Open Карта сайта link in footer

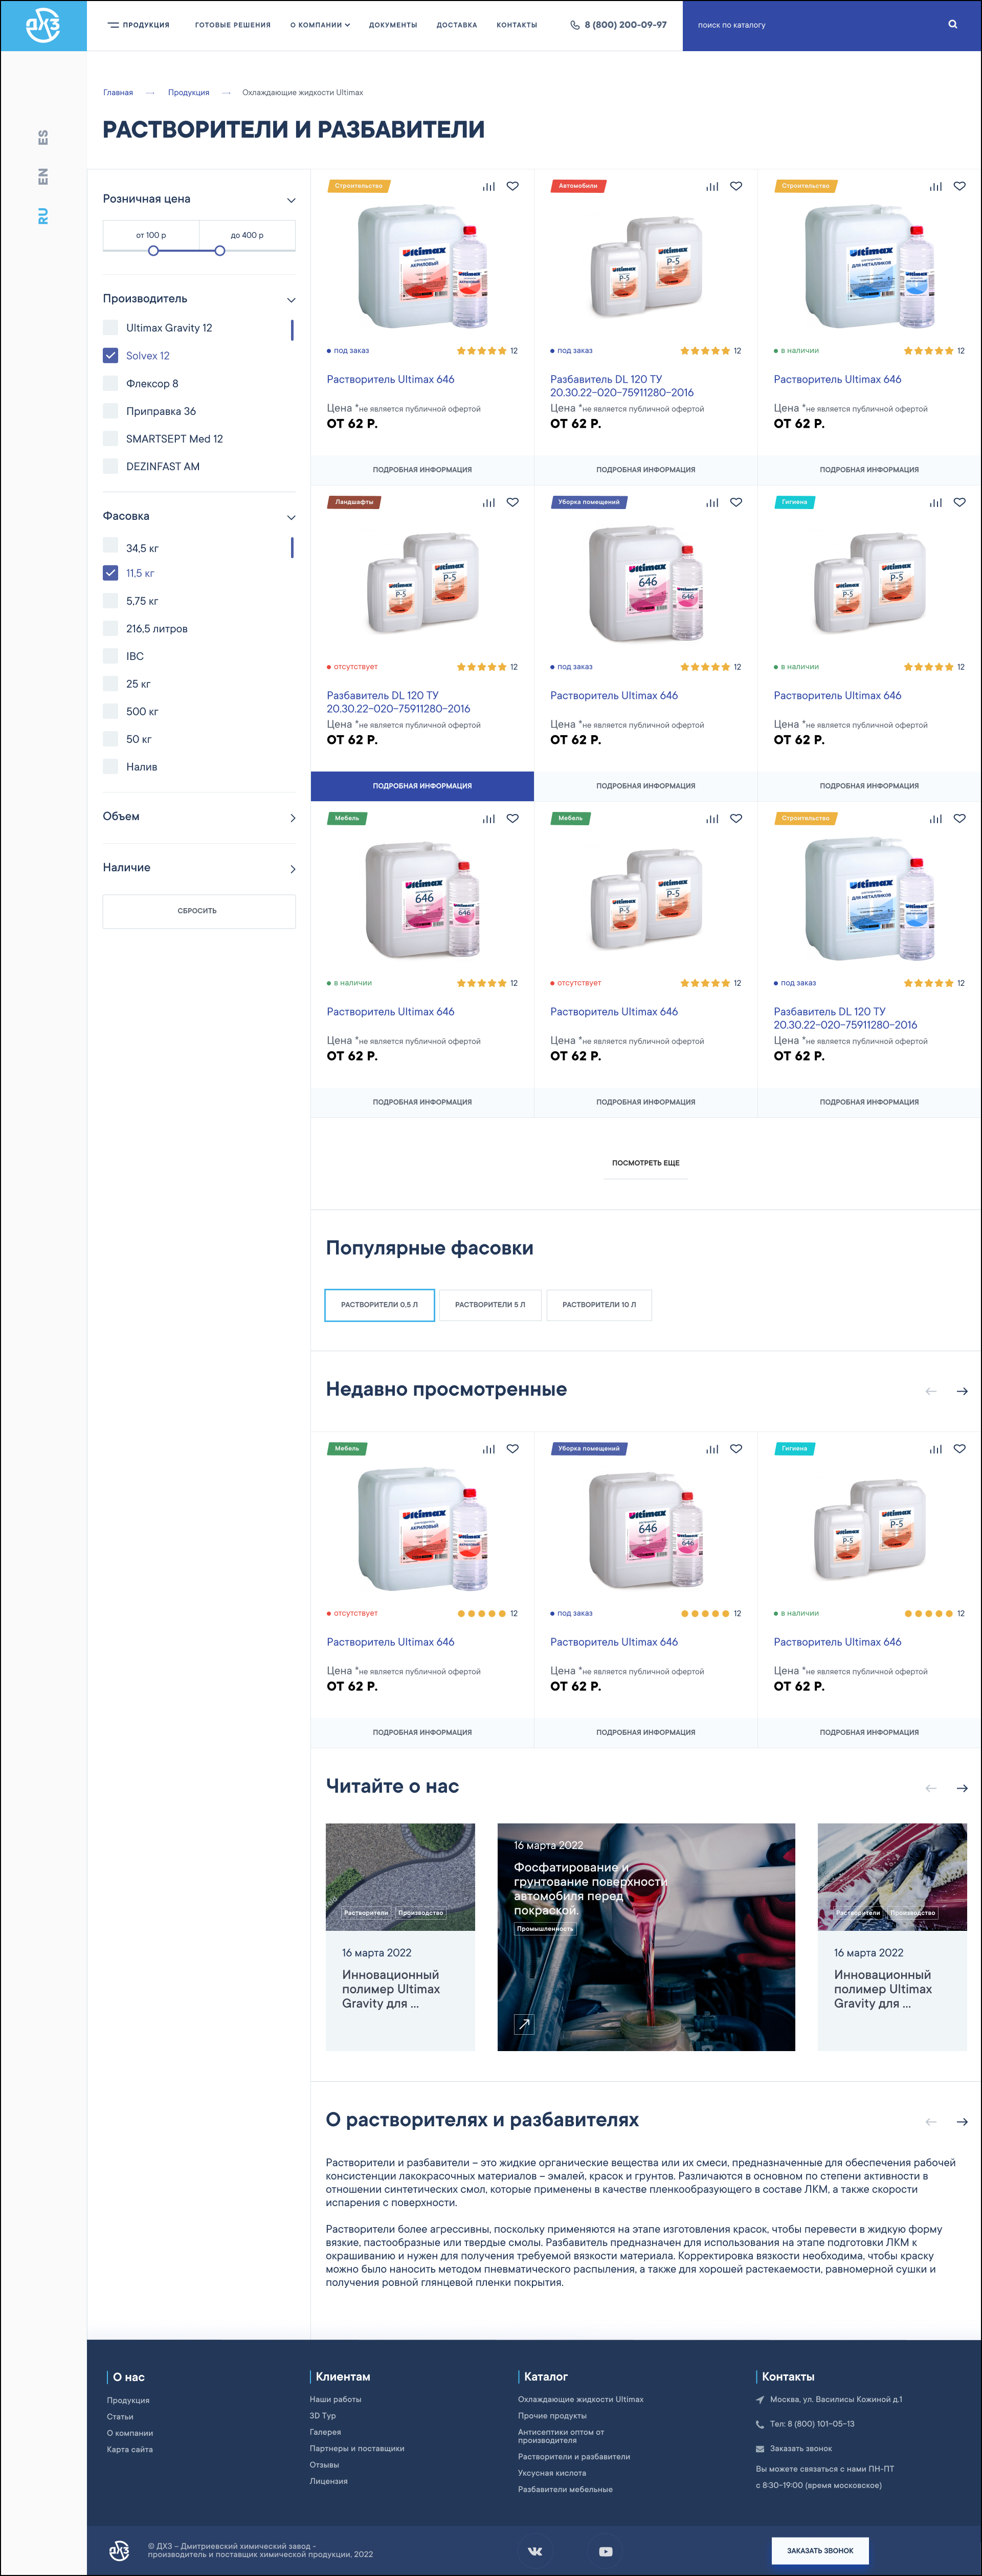click(x=130, y=2449)
